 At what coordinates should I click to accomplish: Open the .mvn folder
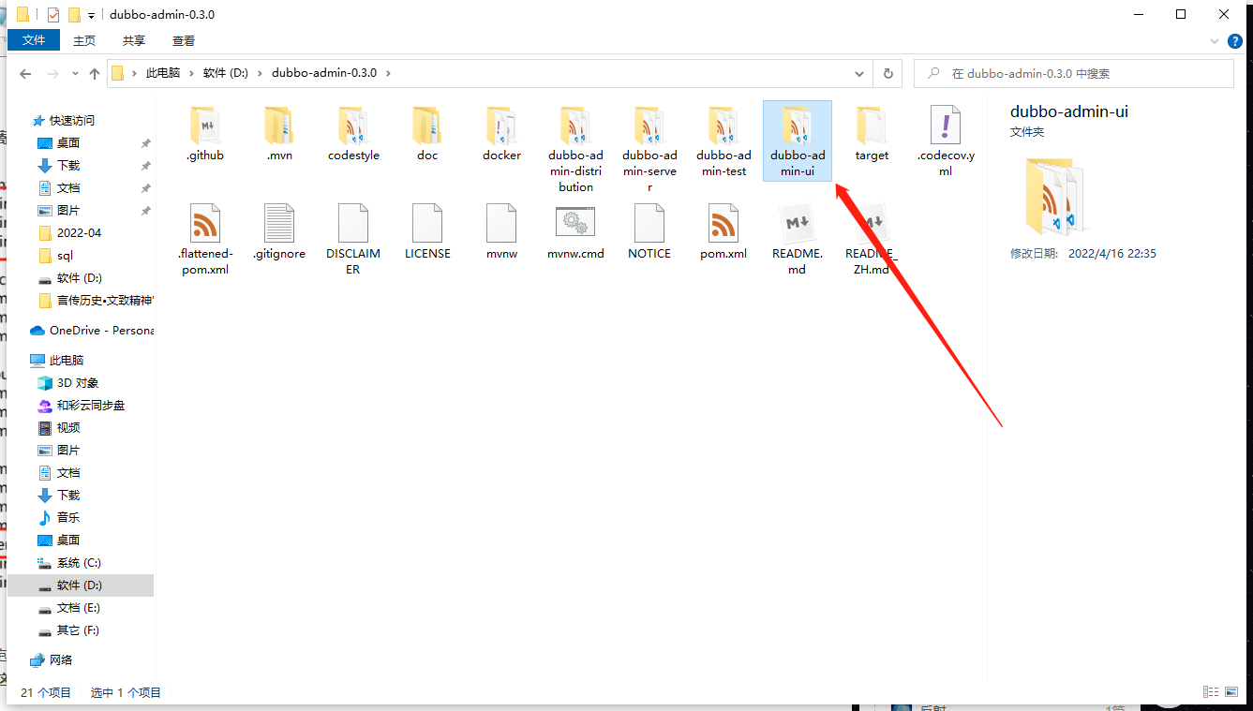click(279, 134)
